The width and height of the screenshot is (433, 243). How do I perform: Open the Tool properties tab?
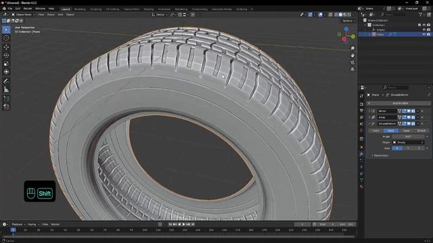(x=361, y=96)
